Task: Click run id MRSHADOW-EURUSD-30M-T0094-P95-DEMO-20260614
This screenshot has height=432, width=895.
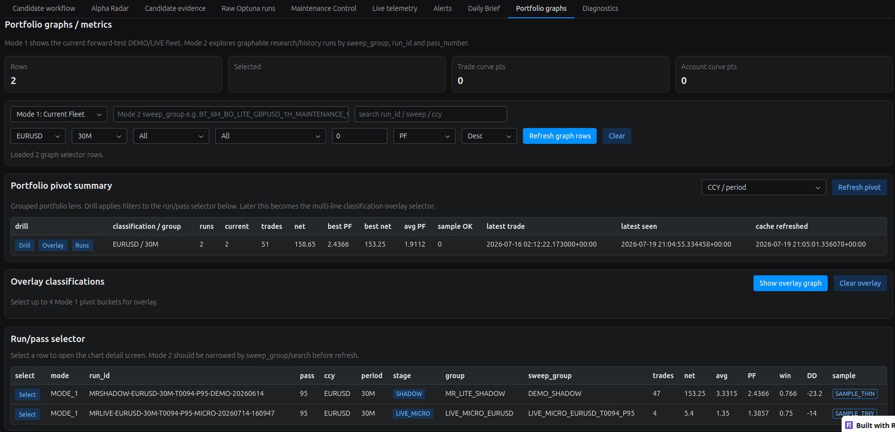Action: click(176, 393)
